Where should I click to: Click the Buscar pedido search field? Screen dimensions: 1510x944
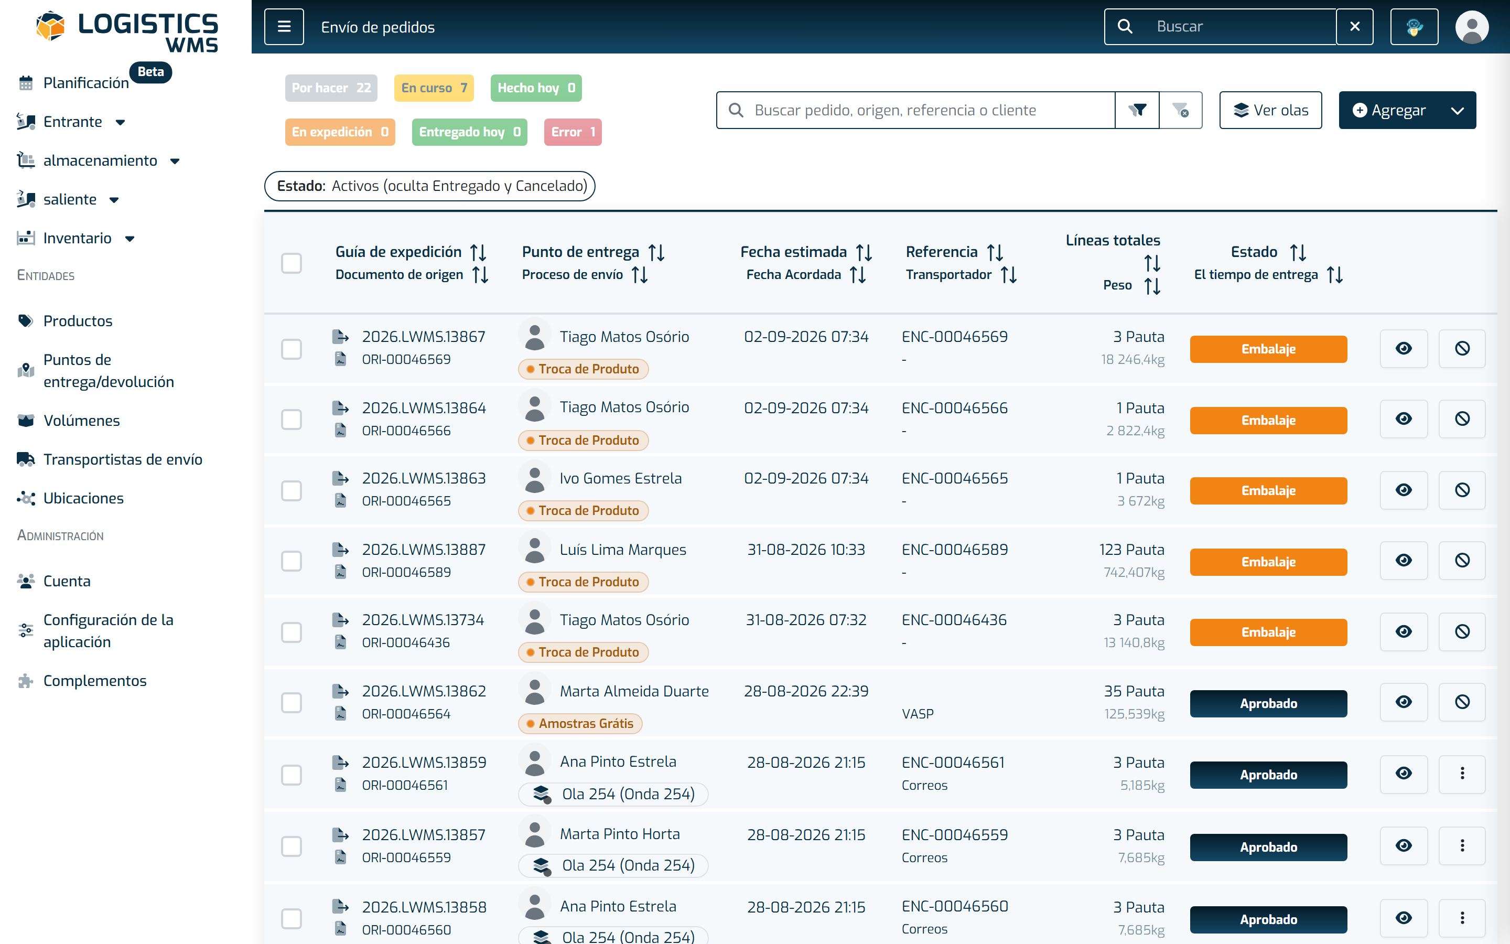915,111
